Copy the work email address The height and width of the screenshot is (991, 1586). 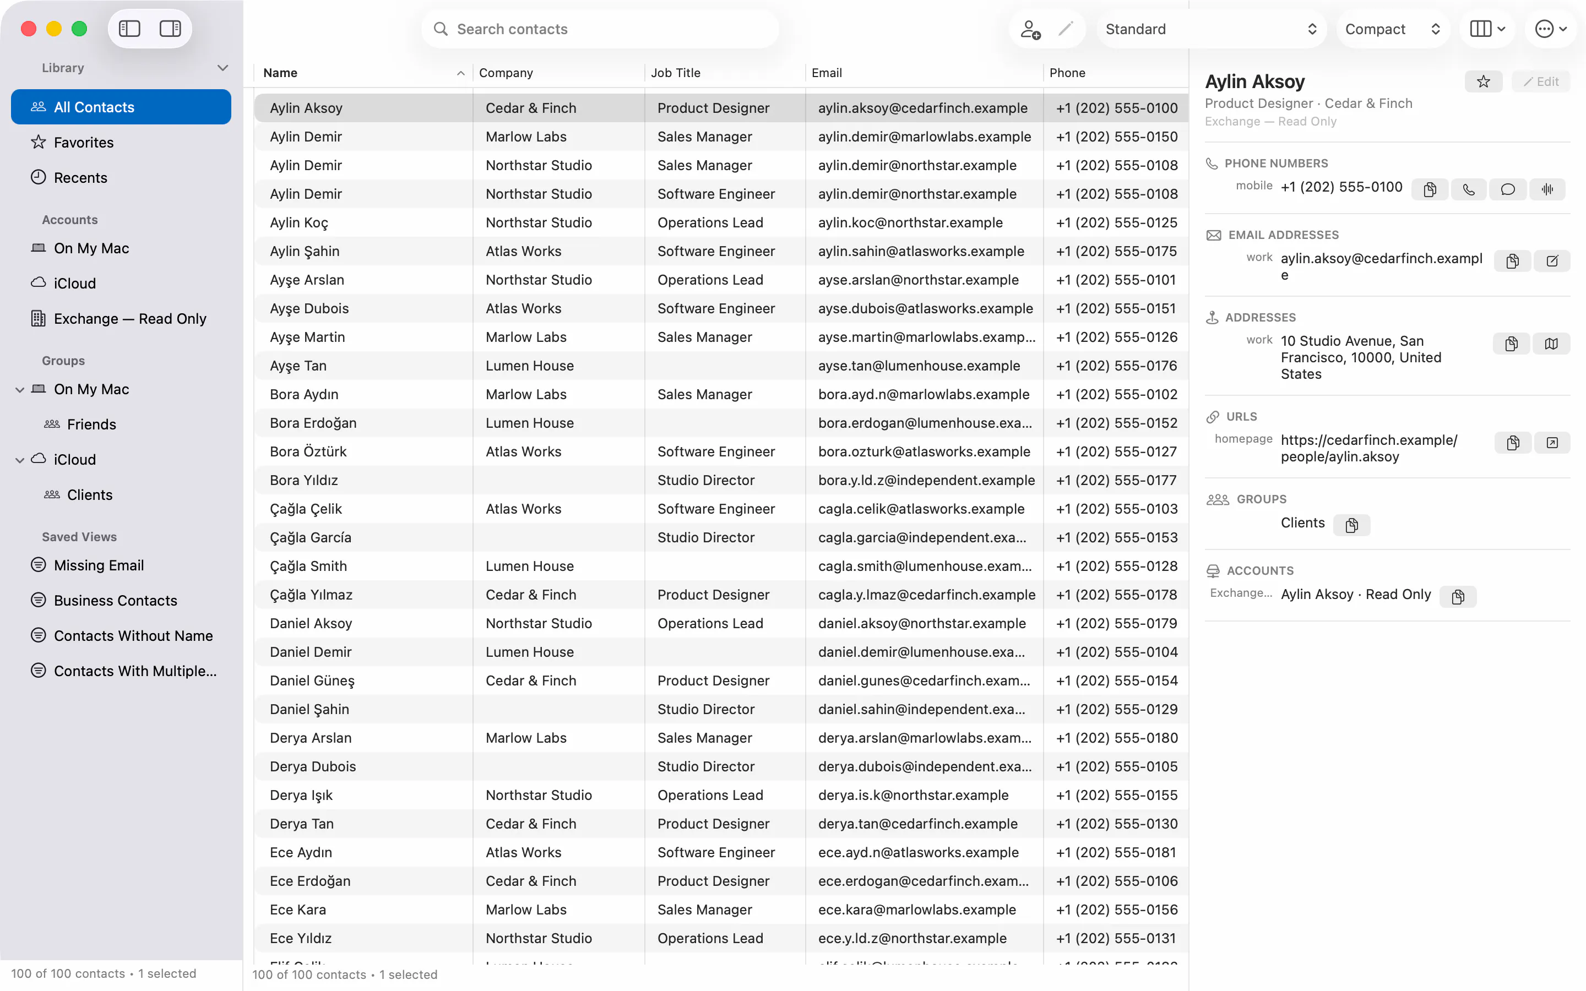pyautogui.click(x=1513, y=261)
